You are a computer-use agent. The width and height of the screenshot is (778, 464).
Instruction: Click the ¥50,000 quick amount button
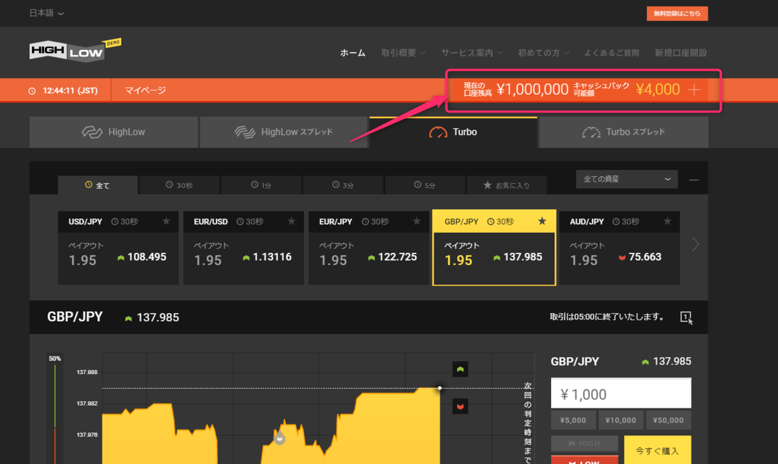coord(669,420)
